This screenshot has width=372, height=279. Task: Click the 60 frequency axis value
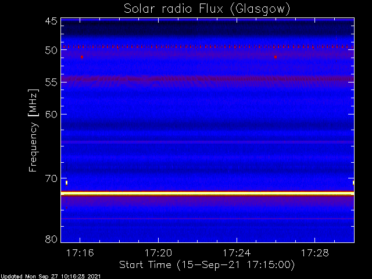pyautogui.click(x=51, y=115)
